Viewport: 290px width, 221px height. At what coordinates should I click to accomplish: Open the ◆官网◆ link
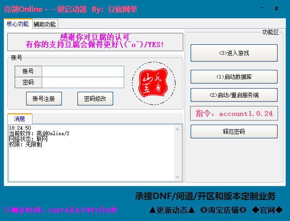268,210
